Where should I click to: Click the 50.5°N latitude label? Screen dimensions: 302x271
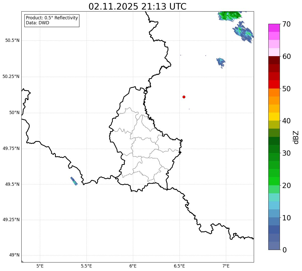(x=12, y=41)
